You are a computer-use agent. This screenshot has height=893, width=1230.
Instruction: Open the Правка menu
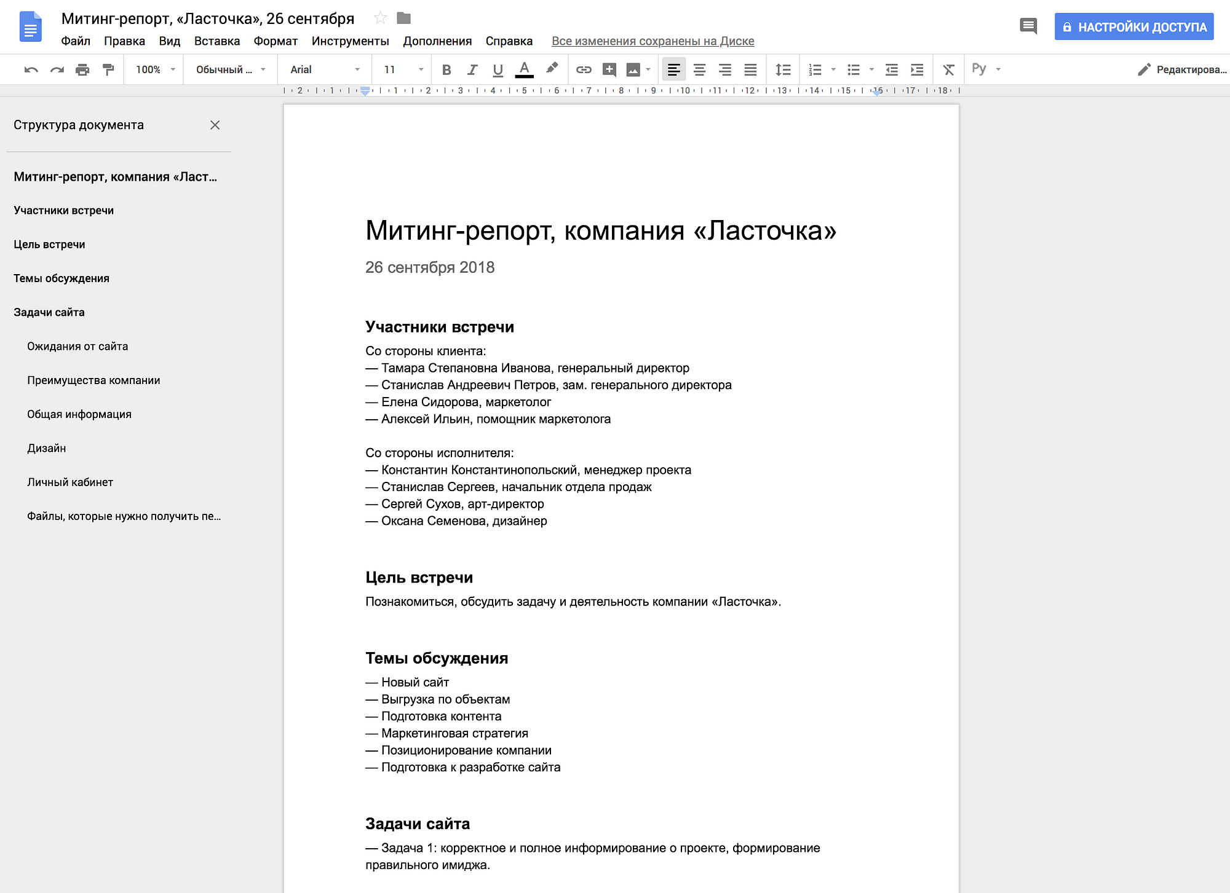coord(124,41)
